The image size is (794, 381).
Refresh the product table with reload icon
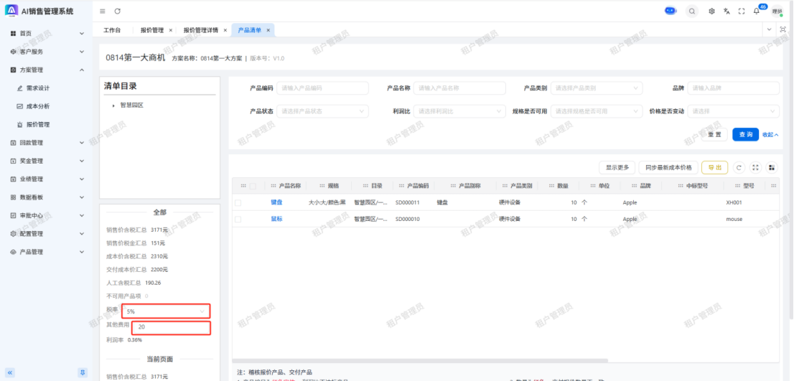[x=739, y=167]
